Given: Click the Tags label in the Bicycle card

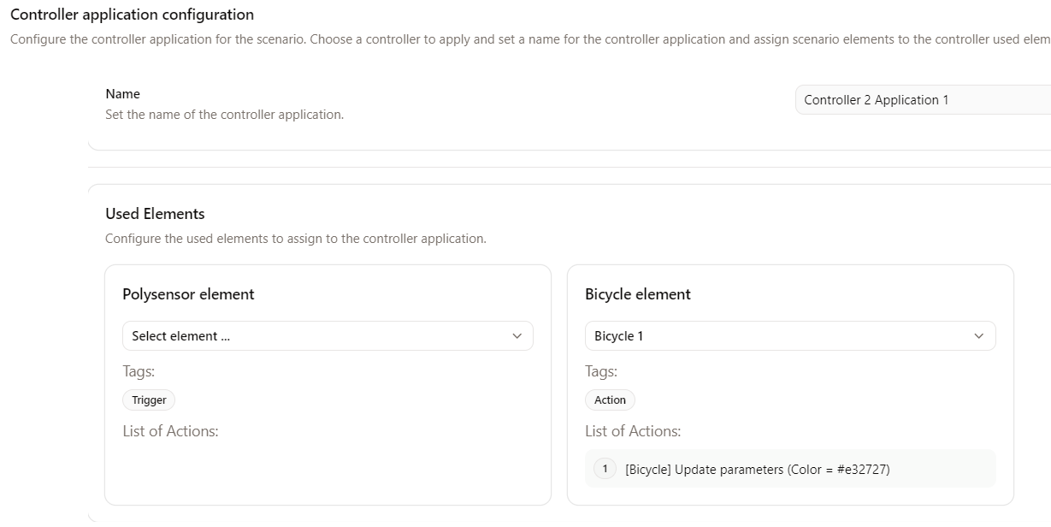Looking at the screenshot, I should pos(600,370).
